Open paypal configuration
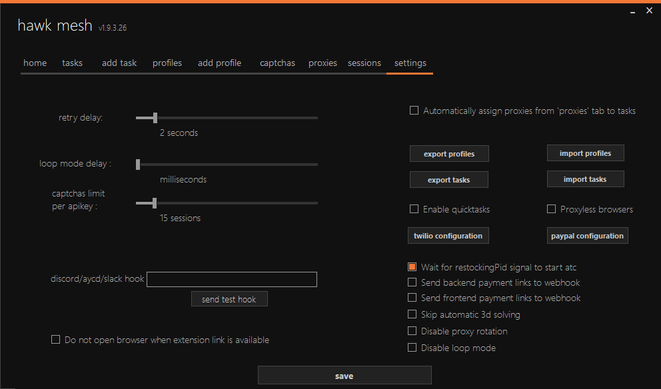Viewport: 661px width, 389px height. 587,236
